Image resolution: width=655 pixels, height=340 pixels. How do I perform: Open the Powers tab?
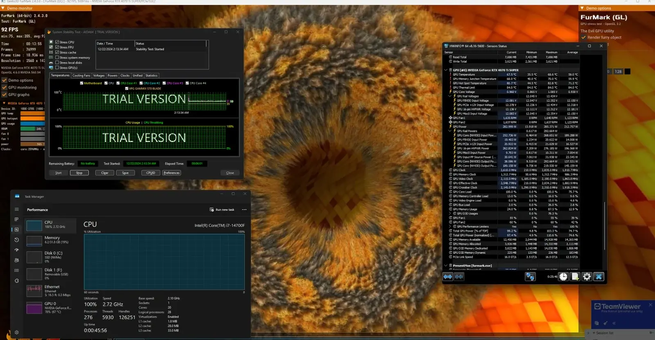pyautogui.click(x=113, y=76)
